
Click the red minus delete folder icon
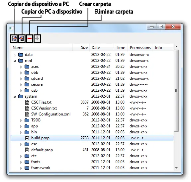[x=30, y=39]
